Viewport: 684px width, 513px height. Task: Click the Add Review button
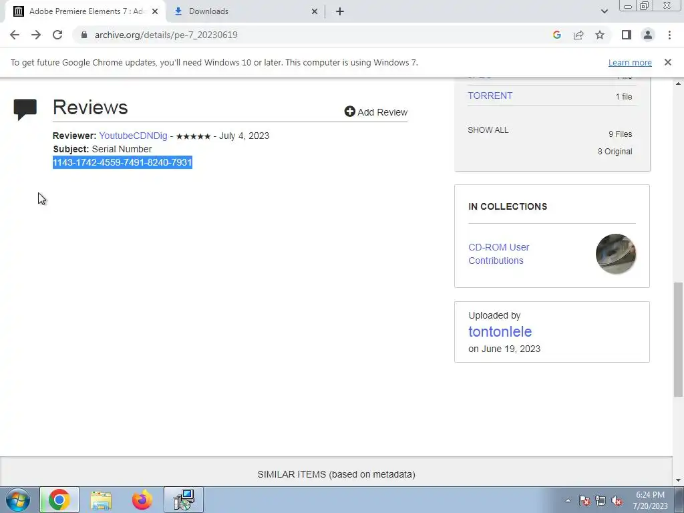pyautogui.click(x=376, y=112)
